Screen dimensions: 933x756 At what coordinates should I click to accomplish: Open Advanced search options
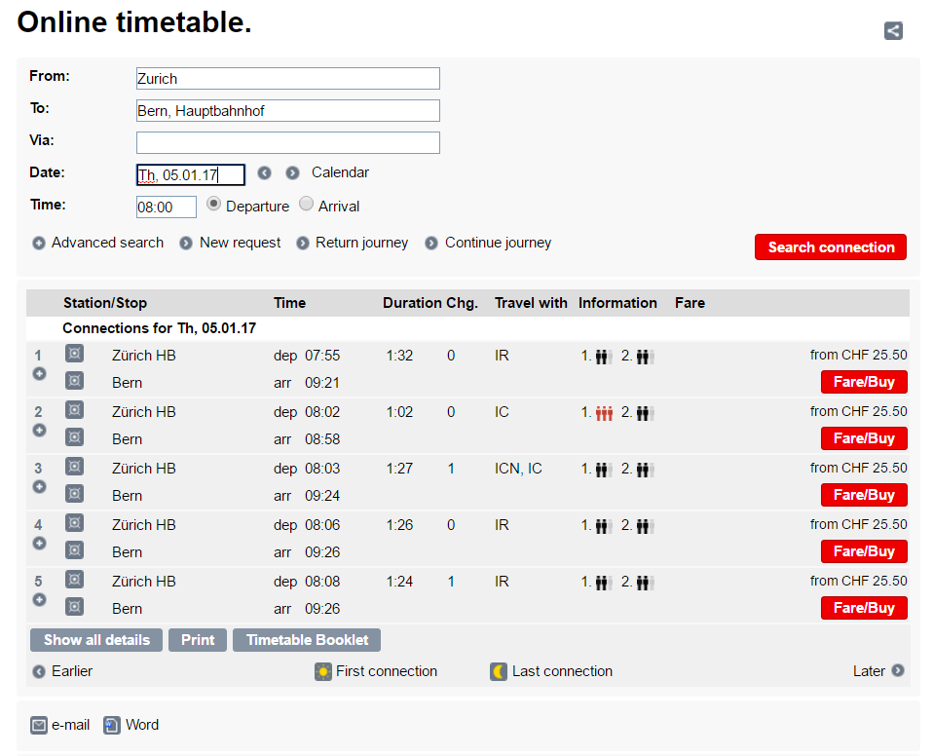point(98,243)
